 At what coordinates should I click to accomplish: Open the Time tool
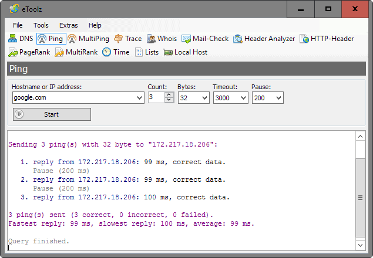click(x=116, y=52)
